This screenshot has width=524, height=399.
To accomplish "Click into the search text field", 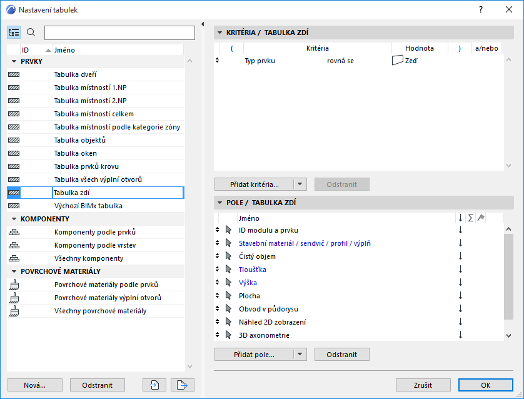I will click(119, 33).
